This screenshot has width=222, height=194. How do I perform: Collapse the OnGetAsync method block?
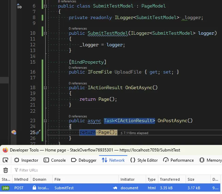tap(45, 88)
